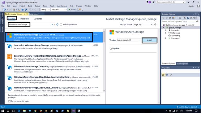Image resolution: width=201 pixels, height=113 pixels.
Task: Switch to the Updates tab
Action: click(x=38, y=19)
